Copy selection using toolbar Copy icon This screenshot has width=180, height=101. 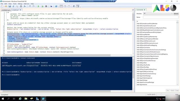[17, 6]
